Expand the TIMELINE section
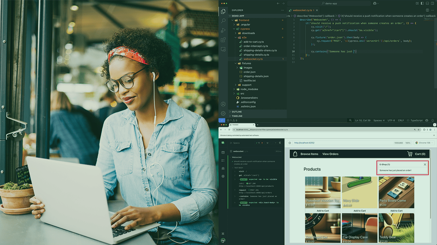This screenshot has width=437, height=245. click(x=252, y=116)
